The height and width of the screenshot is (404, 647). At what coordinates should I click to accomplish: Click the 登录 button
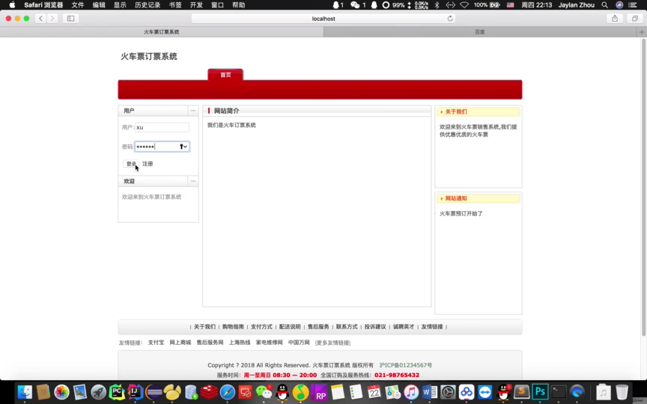tap(131, 164)
